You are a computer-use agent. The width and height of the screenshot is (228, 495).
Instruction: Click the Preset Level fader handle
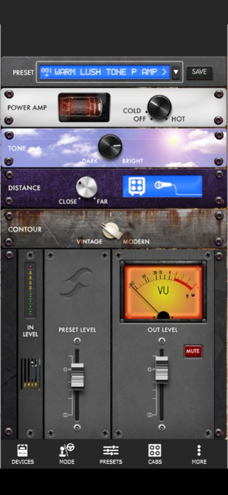coord(77,376)
